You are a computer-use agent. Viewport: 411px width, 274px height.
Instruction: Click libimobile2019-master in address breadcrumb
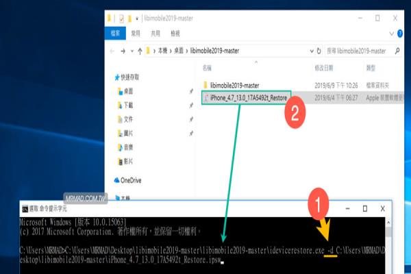click(214, 51)
